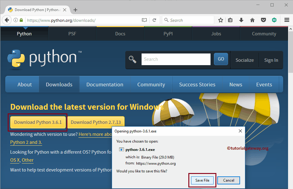Viewport: 293px width, 189px height.
Task: Follow the Python 2 and 3 link
Action: (26, 142)
